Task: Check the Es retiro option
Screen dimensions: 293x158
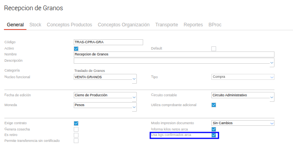Action: (76, 135)
